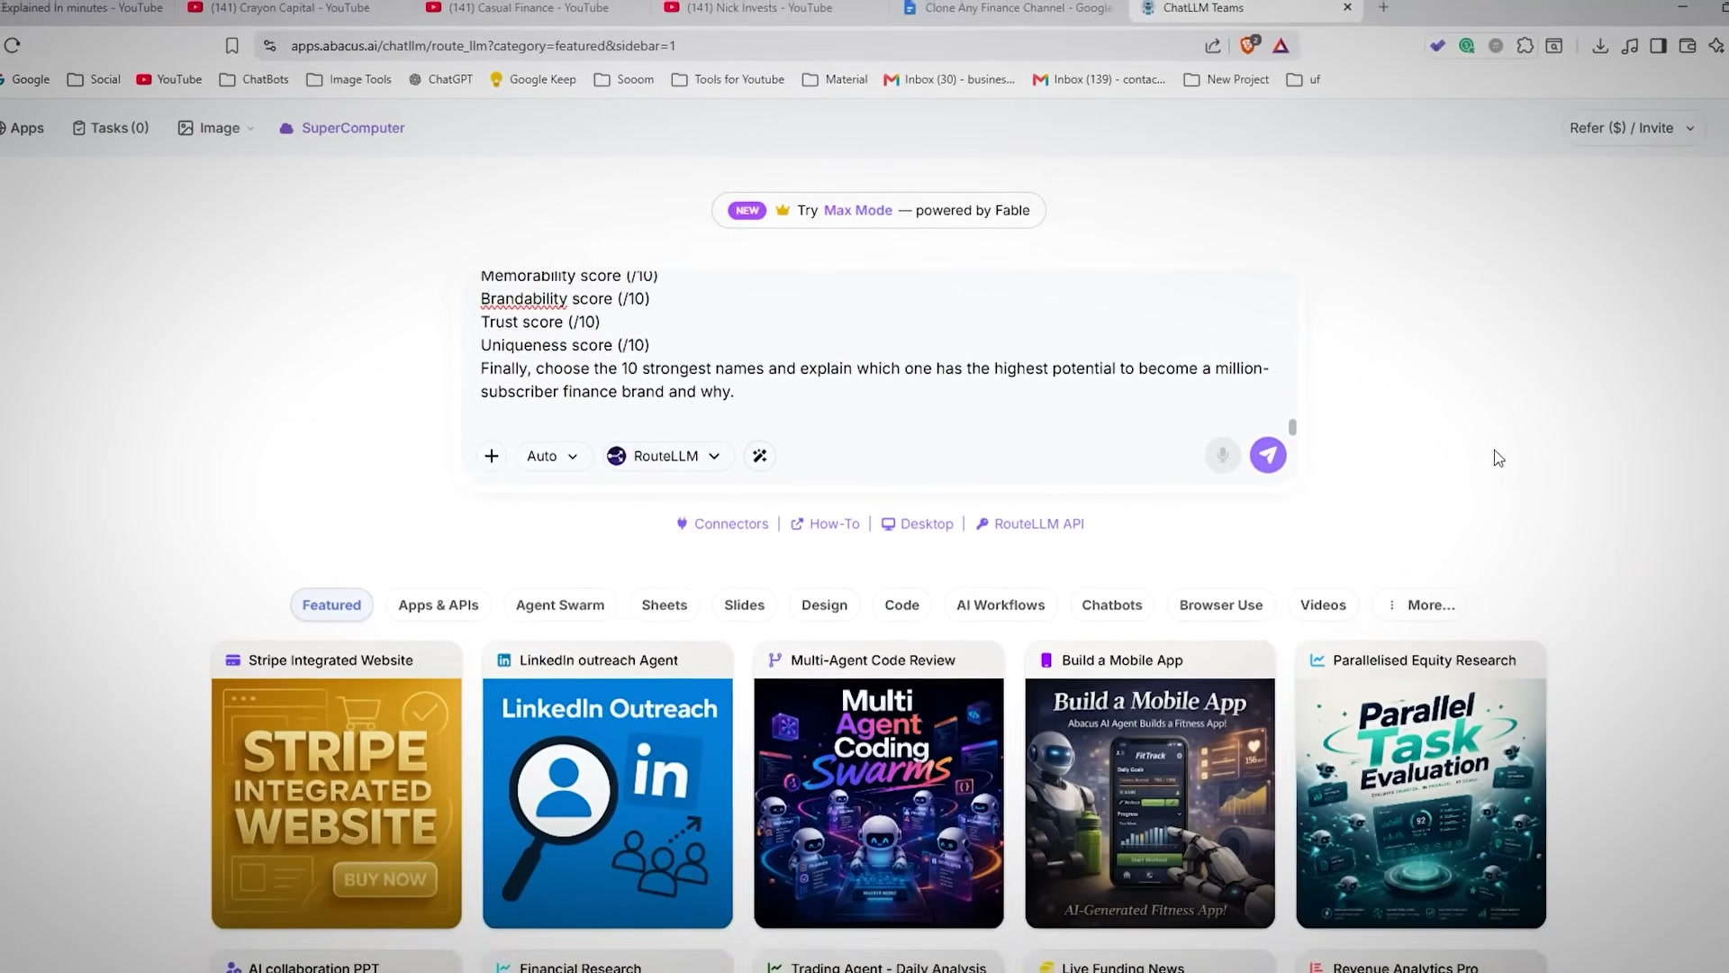Select the Featured category tab

[x=331, y=605]
